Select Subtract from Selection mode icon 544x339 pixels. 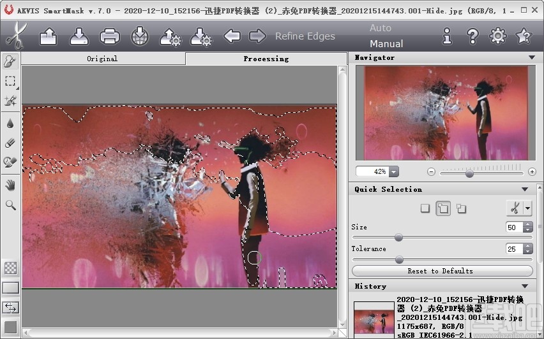(461, 208)
